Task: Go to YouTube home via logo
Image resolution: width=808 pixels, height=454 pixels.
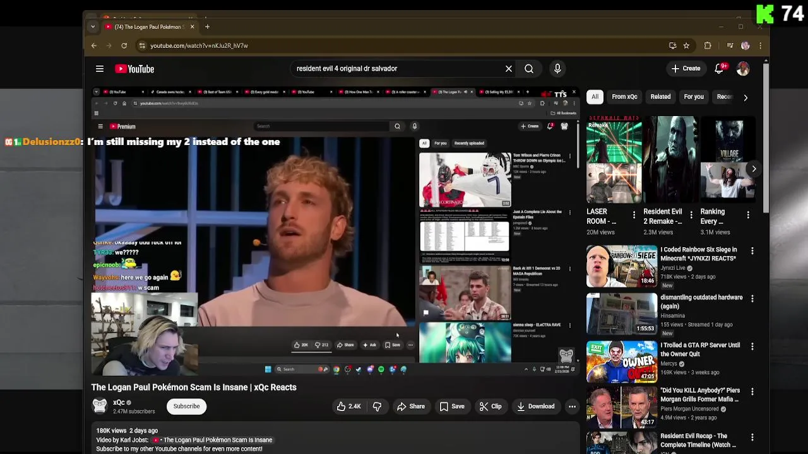Action: point(134,69)
